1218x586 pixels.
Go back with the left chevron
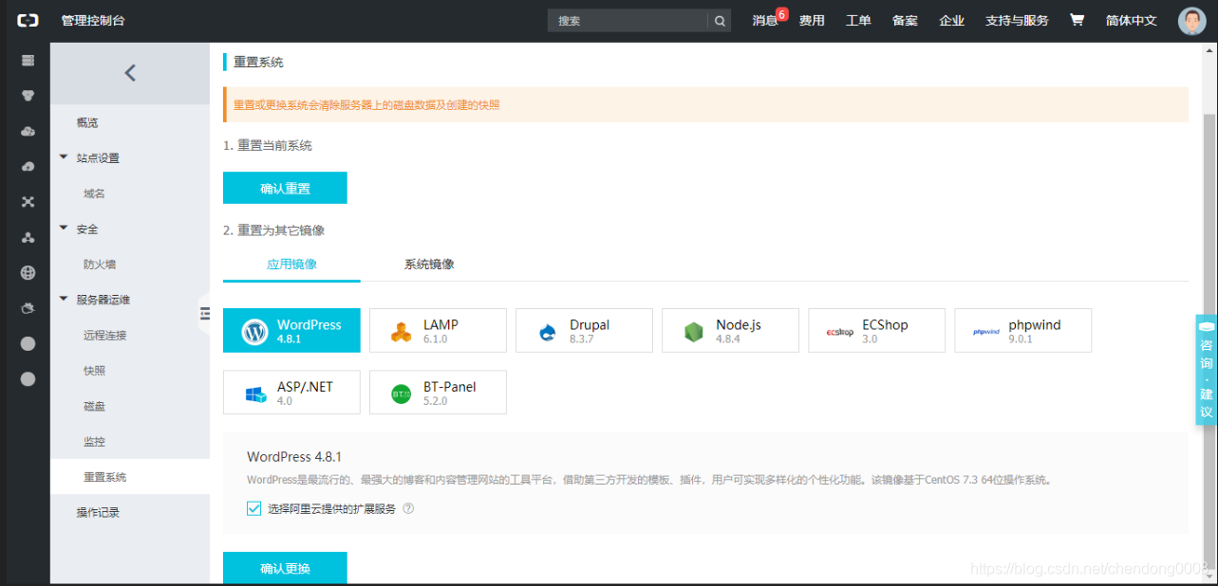click(x=130, y=73)
